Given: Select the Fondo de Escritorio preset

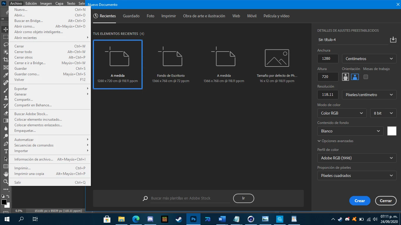Looking at the screenshot, I should click(171, 64).
